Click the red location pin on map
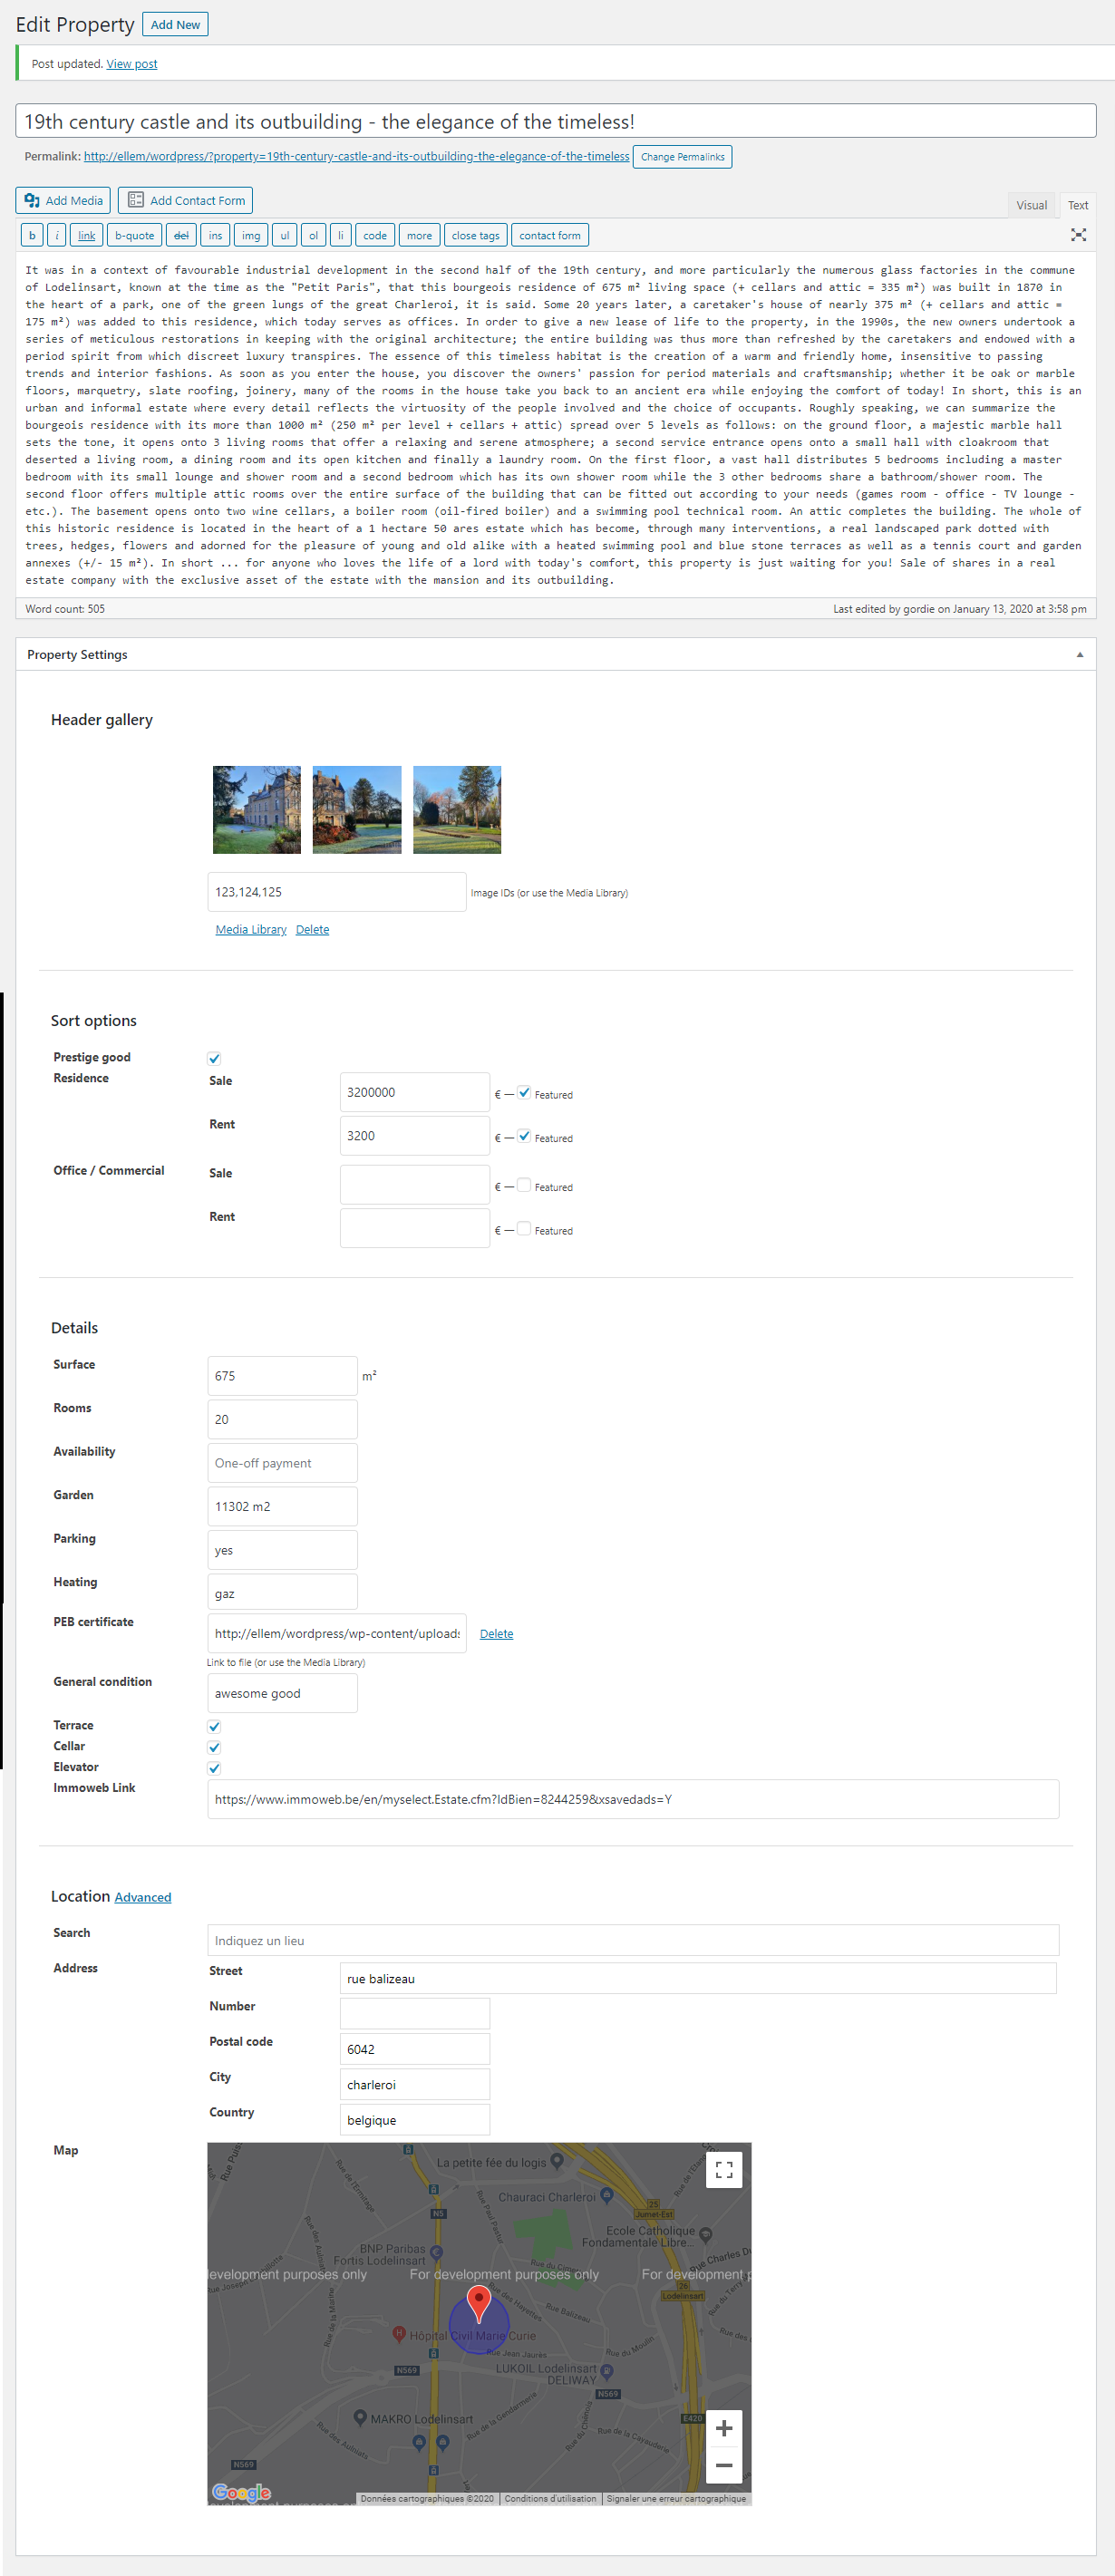 [479, 2302]
